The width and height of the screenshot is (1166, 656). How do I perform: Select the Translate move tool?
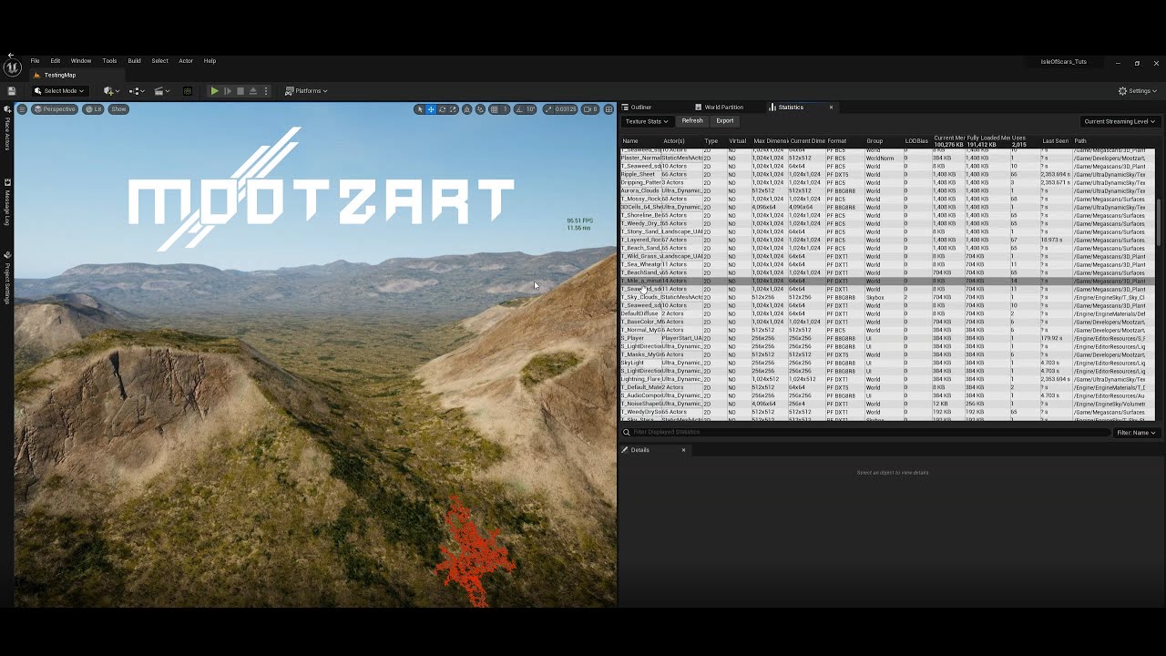[432, 109]
